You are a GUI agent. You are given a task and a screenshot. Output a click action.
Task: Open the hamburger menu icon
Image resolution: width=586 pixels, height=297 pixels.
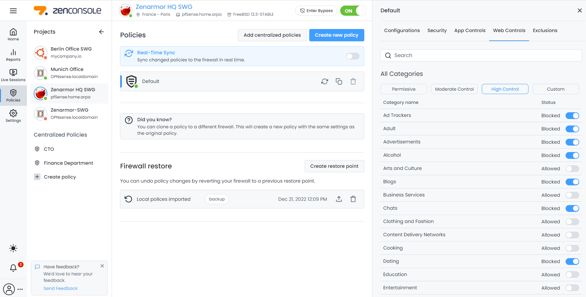coord(13,11)
